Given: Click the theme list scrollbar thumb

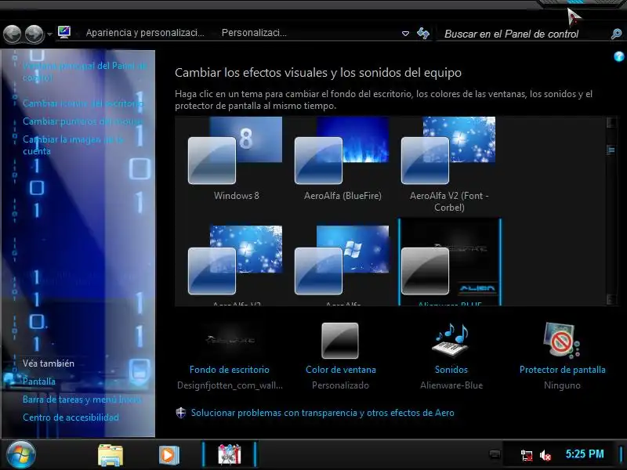Looking at the screenshot, I should (611, 150).
